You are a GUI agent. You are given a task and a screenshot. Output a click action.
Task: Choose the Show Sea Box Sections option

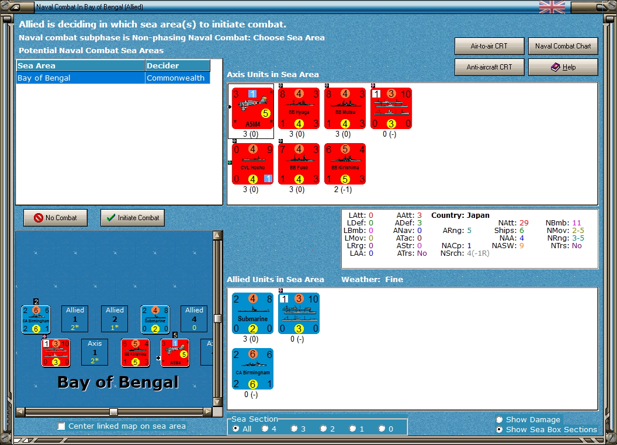click(x=500, y=429)
